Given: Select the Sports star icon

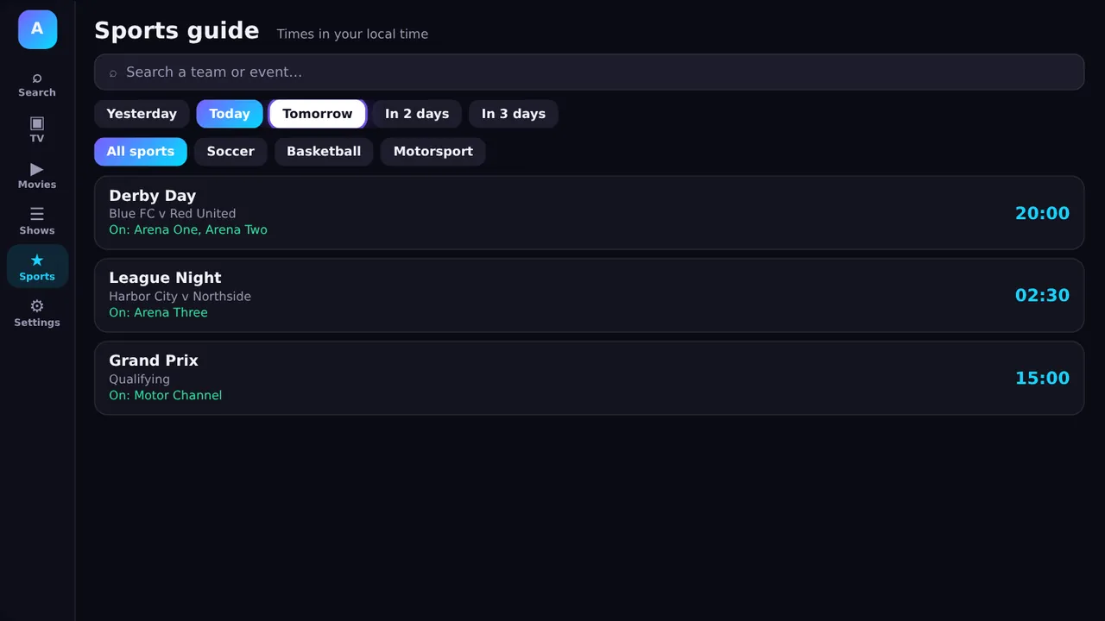Looking at the screenshot, I should pyautogui.click(x=37, y=260).
